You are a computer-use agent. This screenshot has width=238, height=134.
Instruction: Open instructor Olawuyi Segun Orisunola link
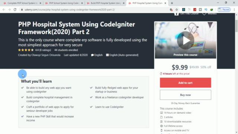(46, 55)
